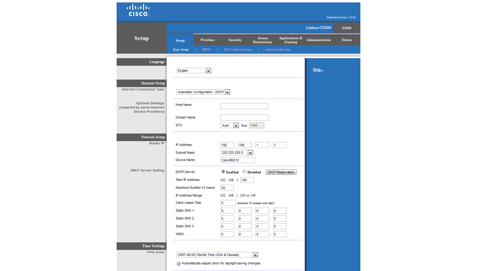The width and height of the screenshot is (477, 271).
Task: Select the Disabled DHCP Server radio button
Action: (244, 172)
